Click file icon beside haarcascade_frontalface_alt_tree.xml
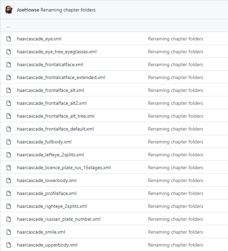 pos(9,116)
